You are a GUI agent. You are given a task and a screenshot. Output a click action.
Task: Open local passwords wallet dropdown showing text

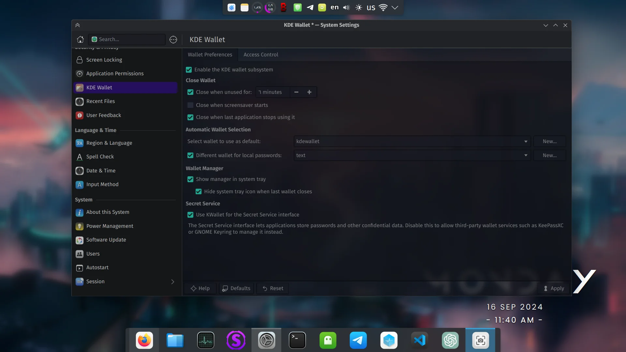[412, 155]
